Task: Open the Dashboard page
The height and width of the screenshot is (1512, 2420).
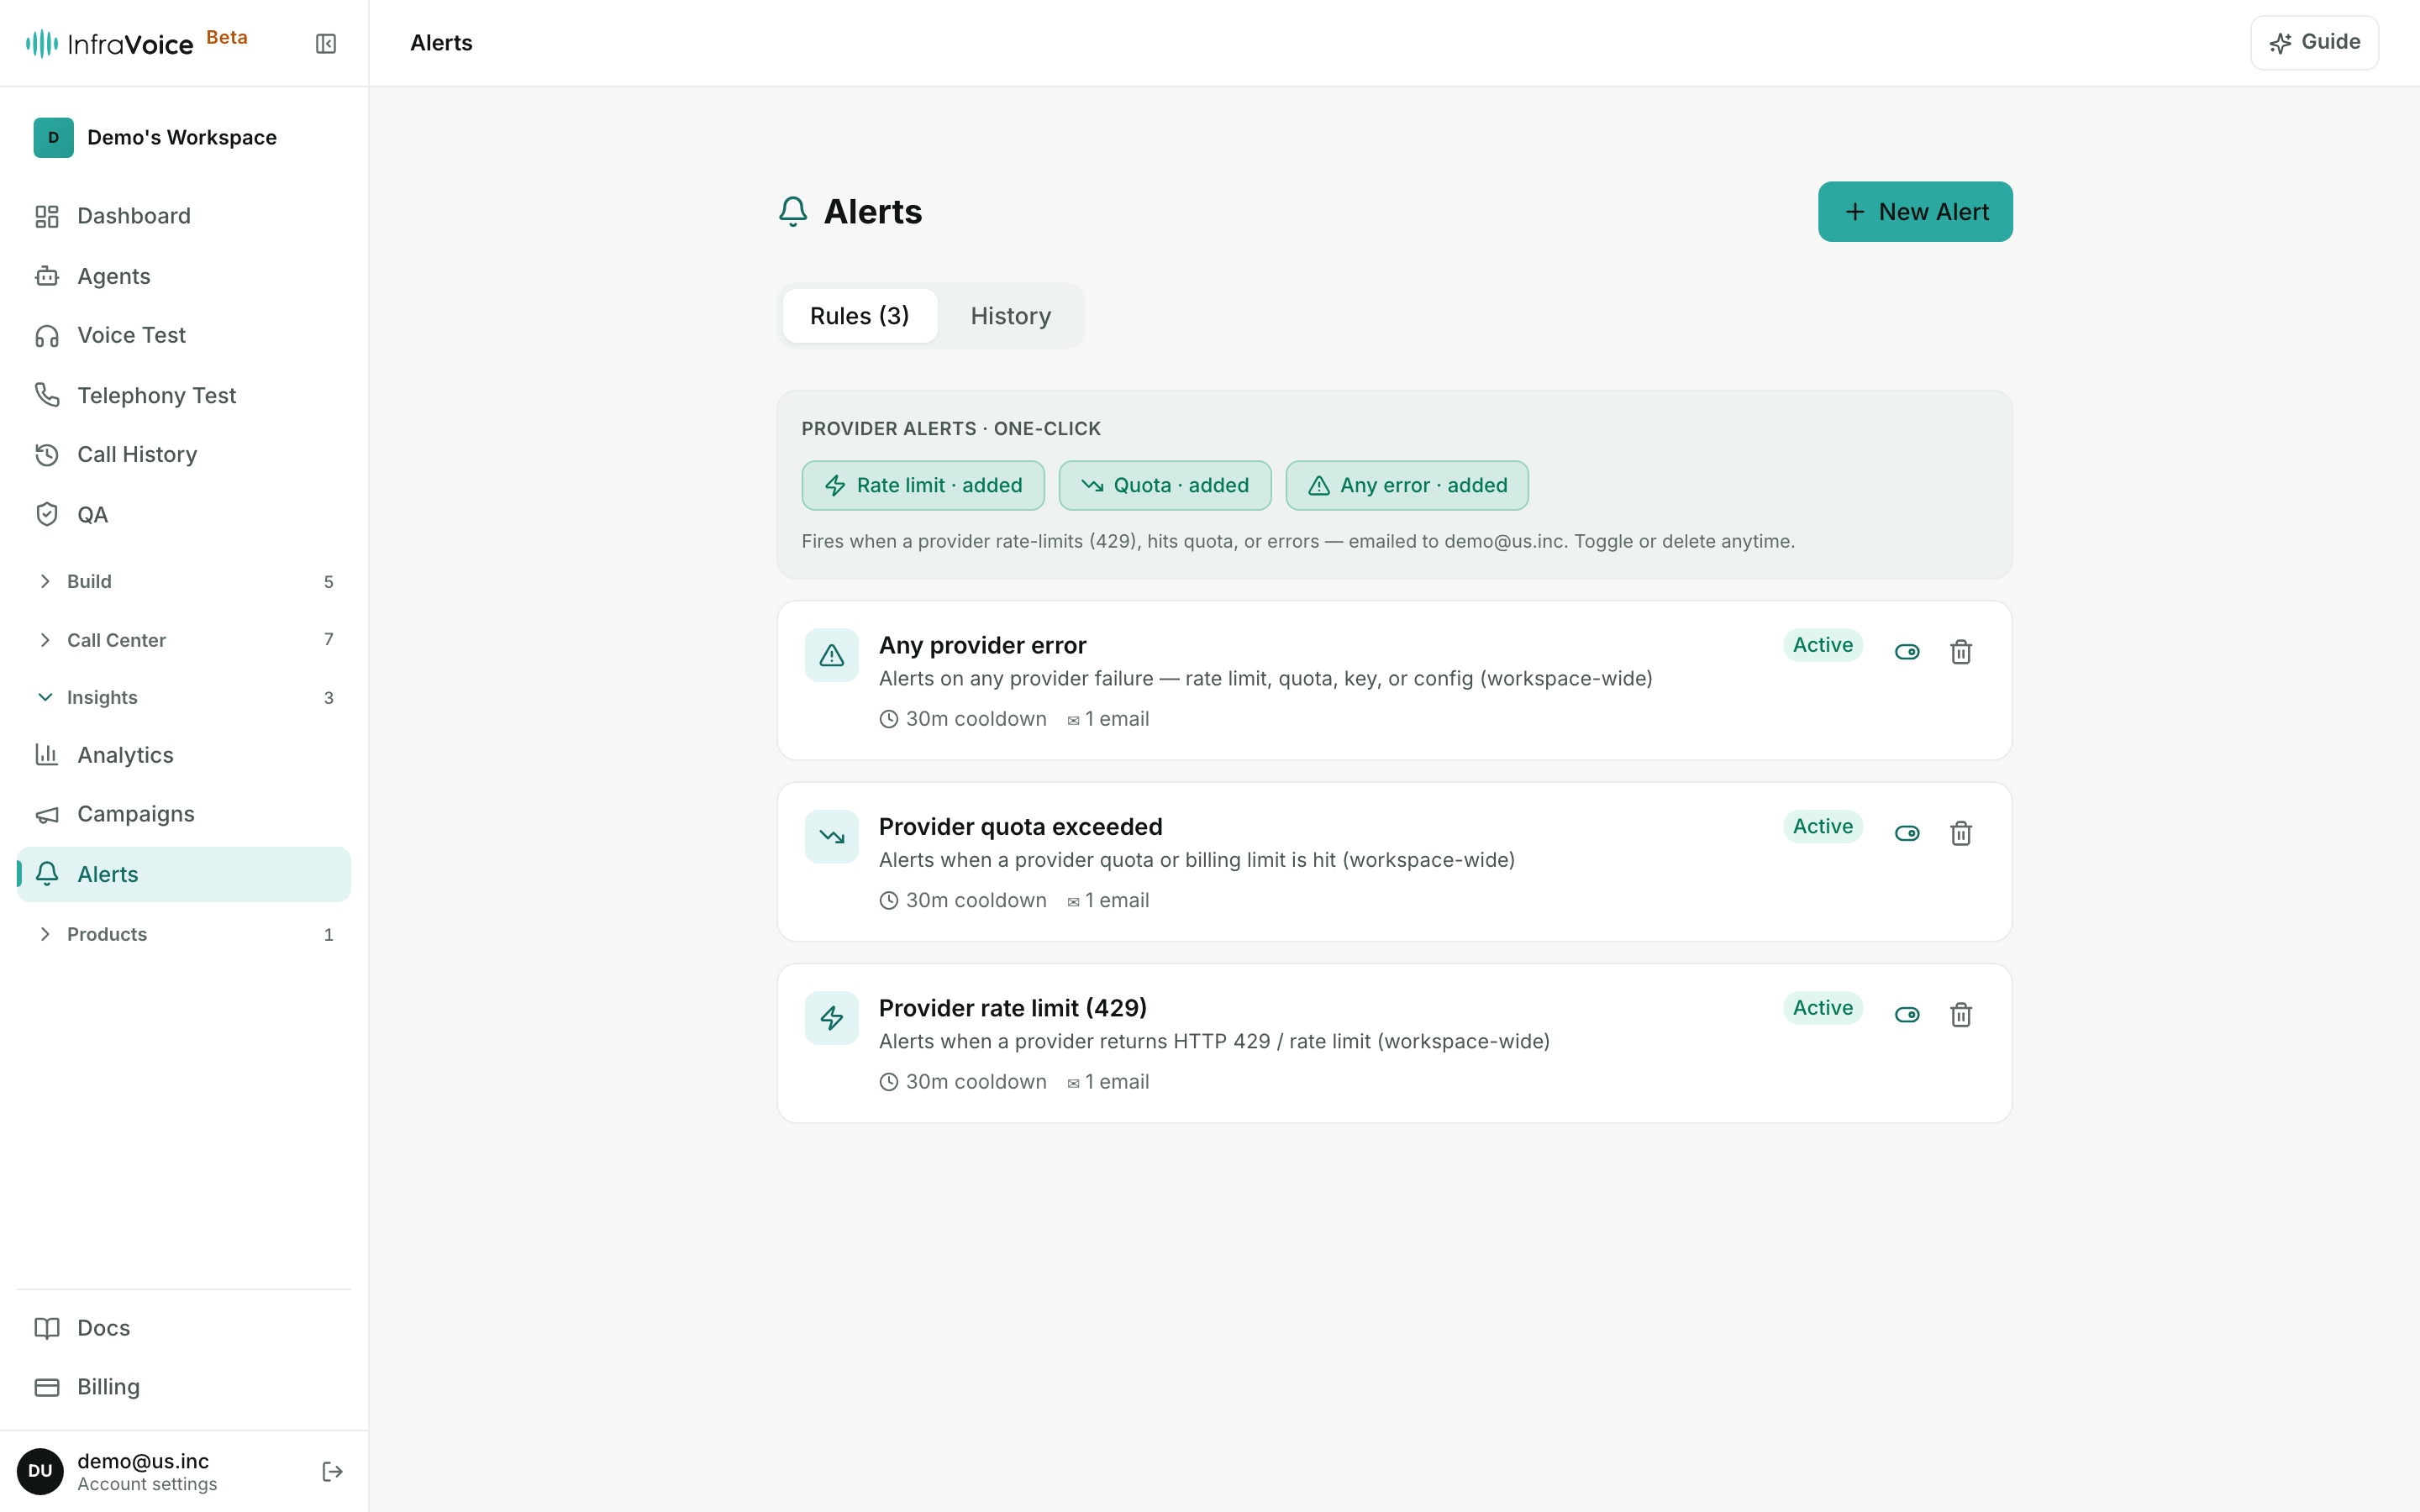Action: [x=184, y=216]
